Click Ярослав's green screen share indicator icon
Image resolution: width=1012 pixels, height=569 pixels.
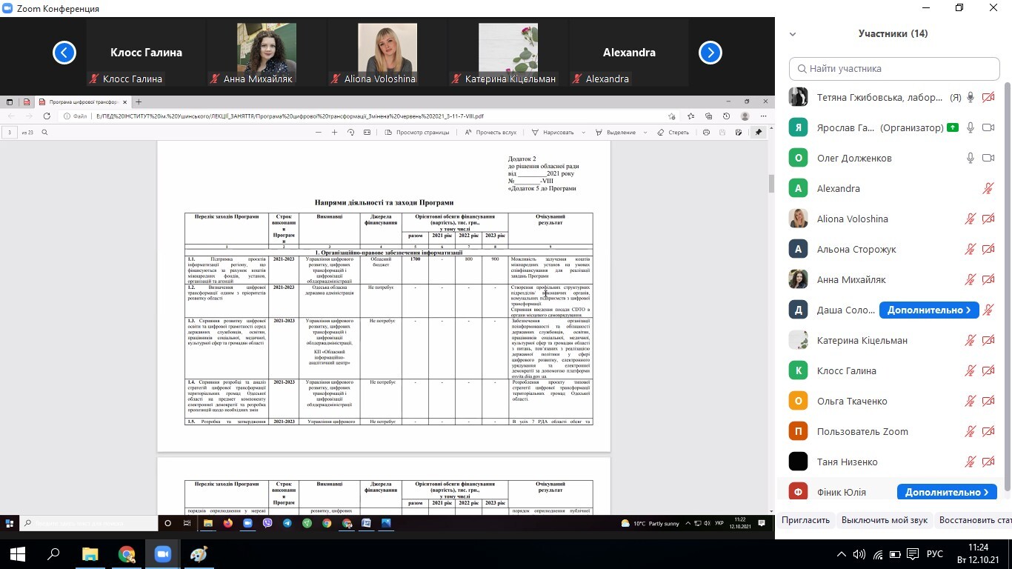(952, 127)
